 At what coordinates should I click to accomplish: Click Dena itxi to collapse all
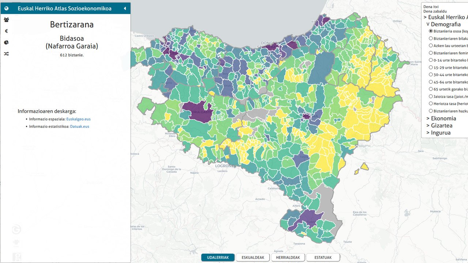[431, 7]
